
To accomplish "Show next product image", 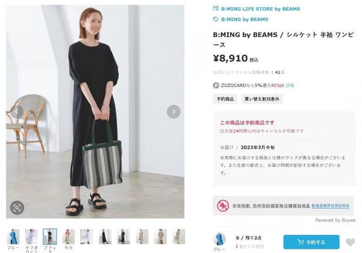I will click(174, 111).
